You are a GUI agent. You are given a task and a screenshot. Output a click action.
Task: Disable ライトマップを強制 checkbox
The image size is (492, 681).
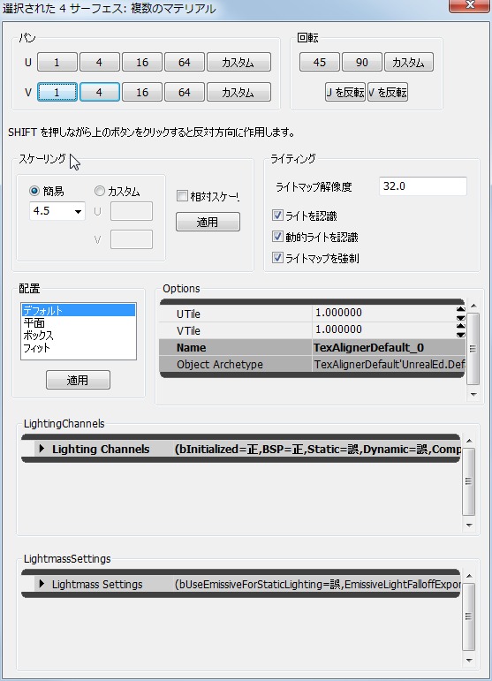[x=277, y=258]
